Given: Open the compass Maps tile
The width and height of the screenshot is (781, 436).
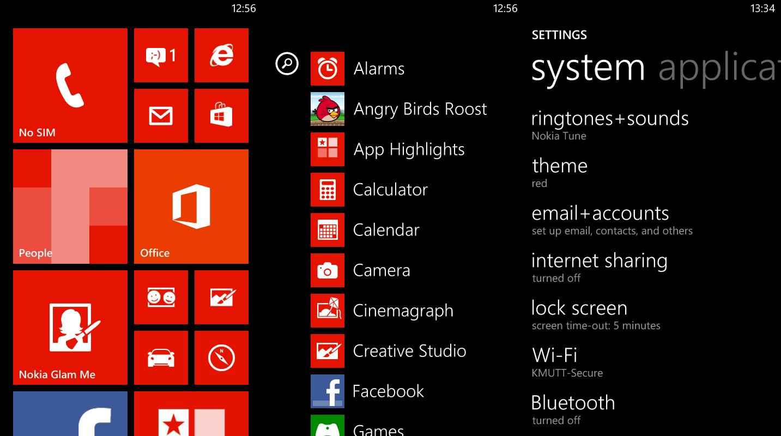Looking at the screenshot, I should pos(221,358).
